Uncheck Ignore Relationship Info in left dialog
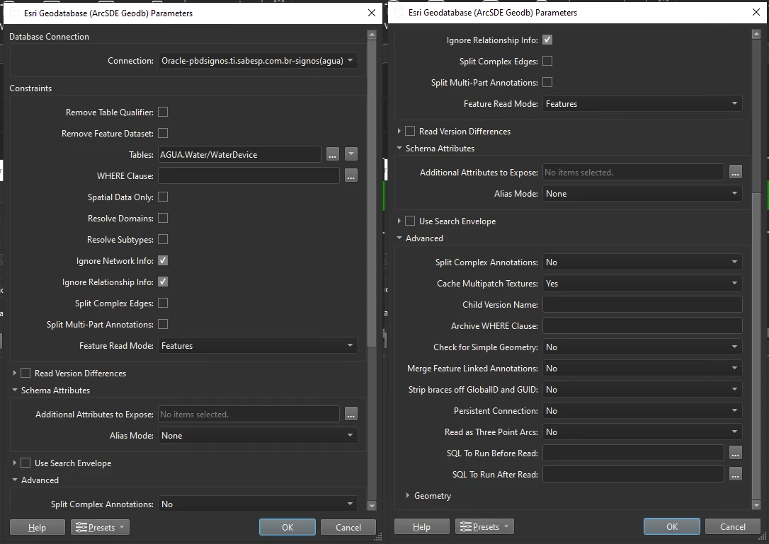Image resolution: width=769 pixels, height=544 pixels. (x=163, y=282)
